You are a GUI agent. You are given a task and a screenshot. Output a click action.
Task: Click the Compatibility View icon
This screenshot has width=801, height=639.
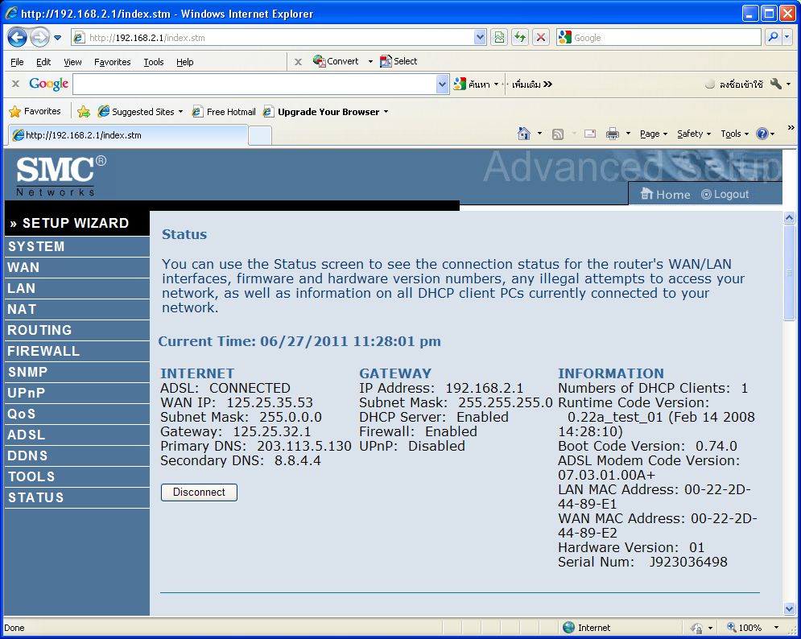click(x=499, y=37)
